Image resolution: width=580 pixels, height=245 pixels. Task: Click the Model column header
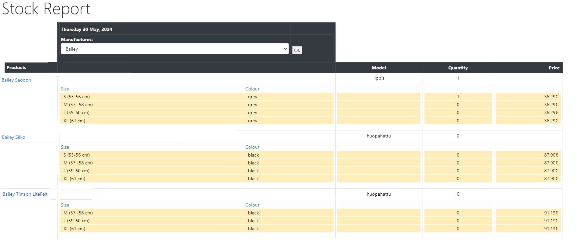pyautogui.click(x=379, y=68)
